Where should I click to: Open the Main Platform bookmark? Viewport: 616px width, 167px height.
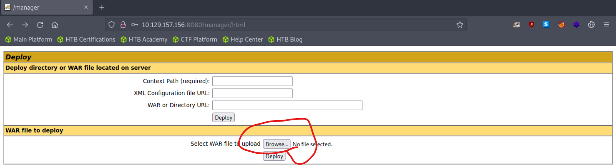tap(29, 40)
